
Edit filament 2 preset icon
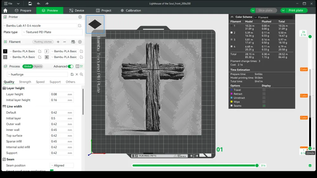pyautogui.click(x=81, y=51)
